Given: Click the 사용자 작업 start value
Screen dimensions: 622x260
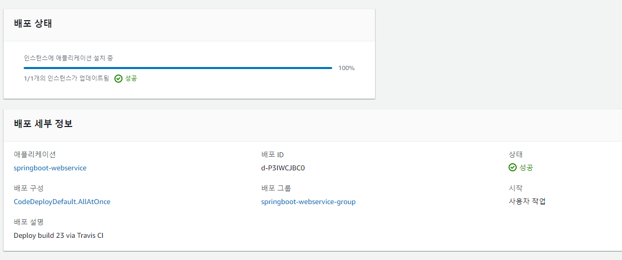Looking at the screenshot, I should tap(527, 202).
